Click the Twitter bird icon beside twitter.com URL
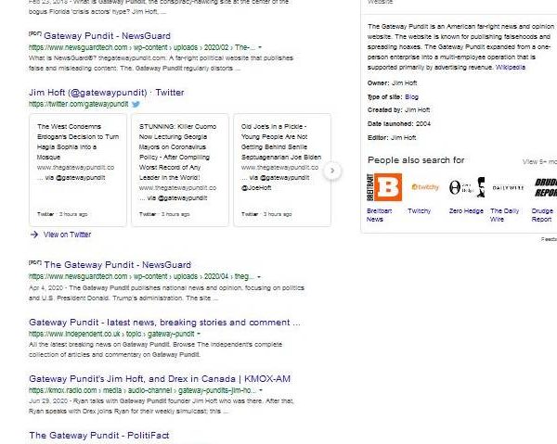The width and height of the screenshot is (557, 444). 136,105
